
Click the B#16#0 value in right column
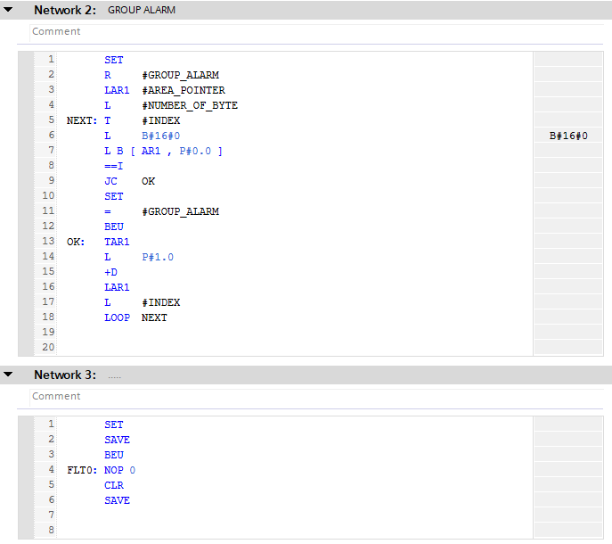tap(568, 136)
